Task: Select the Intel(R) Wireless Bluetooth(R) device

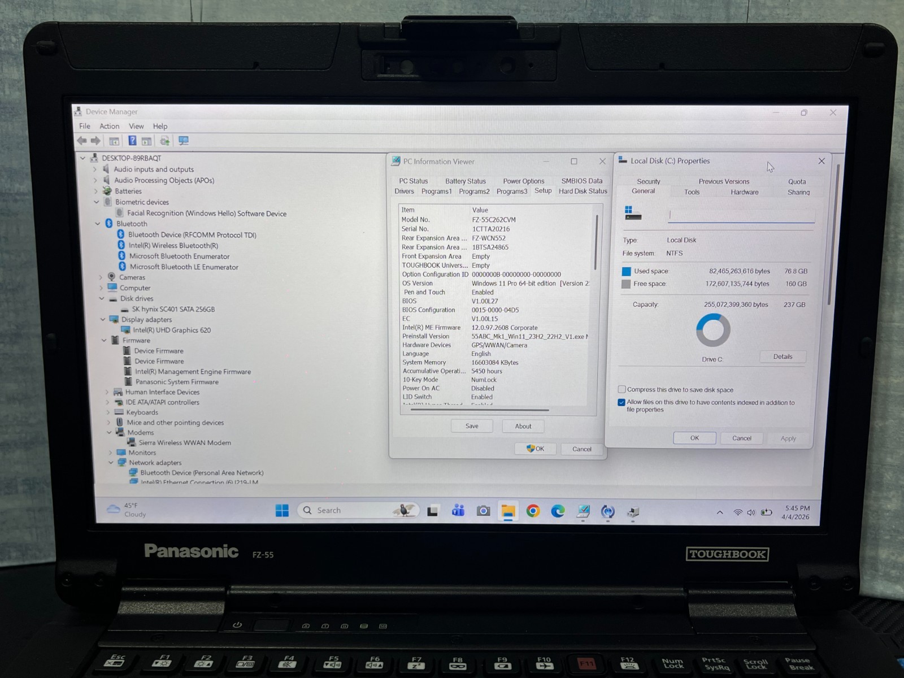Action: (173, 245)
